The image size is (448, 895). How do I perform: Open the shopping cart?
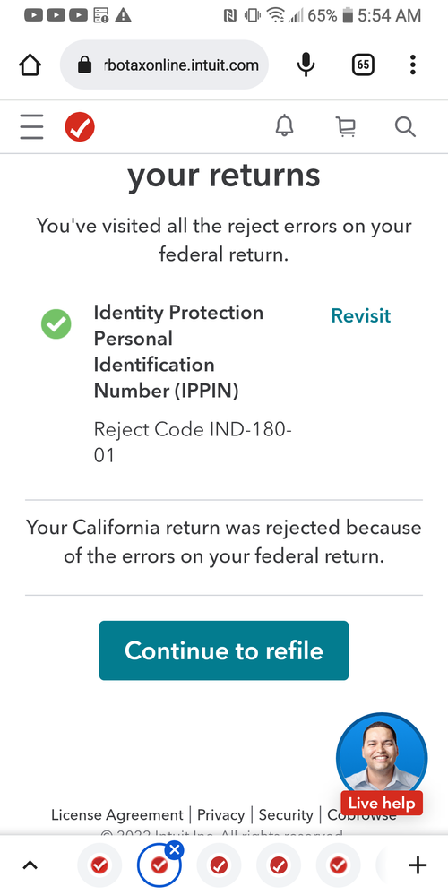(x=345, y=126)
